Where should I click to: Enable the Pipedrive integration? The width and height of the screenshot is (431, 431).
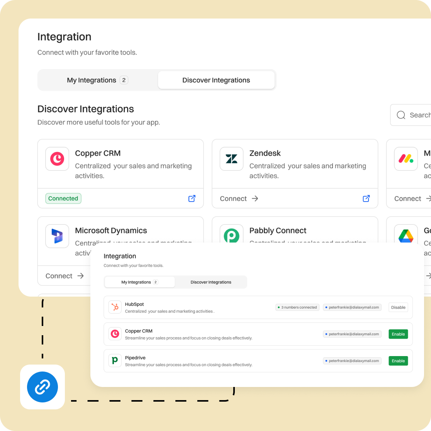point(398,361)
